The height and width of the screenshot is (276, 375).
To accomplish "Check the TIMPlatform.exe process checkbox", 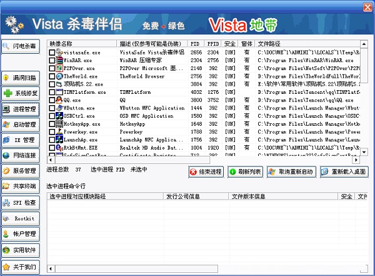I will pyautogui.click(x=52, y=92).
